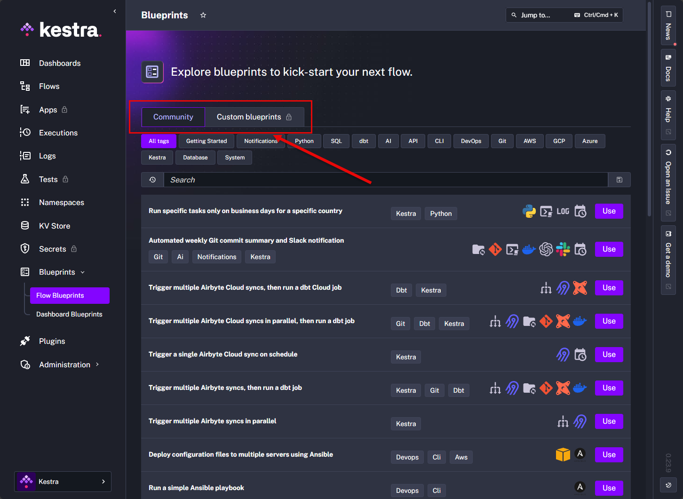Filter blueprints by DevOps tag
Screen dimensions: 683x499
(471, 141)
